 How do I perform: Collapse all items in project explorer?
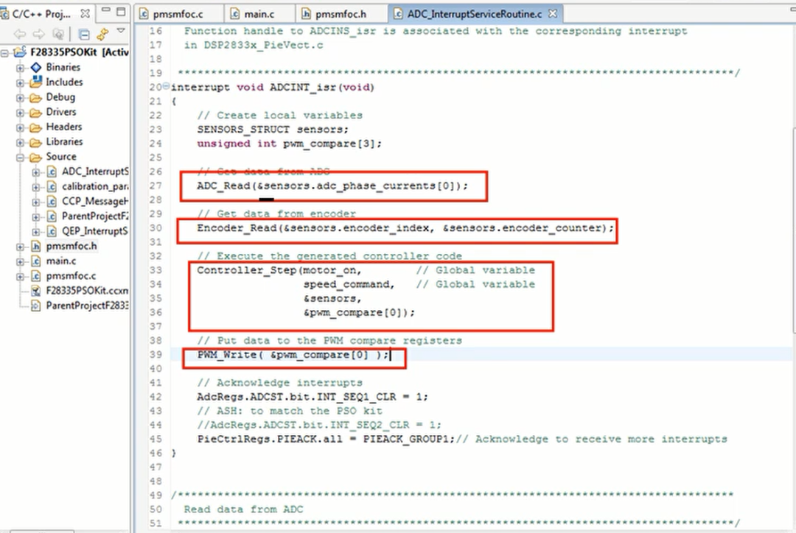click(x=84, y=34)
